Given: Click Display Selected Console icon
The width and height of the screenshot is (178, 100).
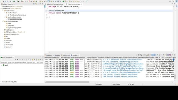Looking at the screenshot, I should coord(159,55).
